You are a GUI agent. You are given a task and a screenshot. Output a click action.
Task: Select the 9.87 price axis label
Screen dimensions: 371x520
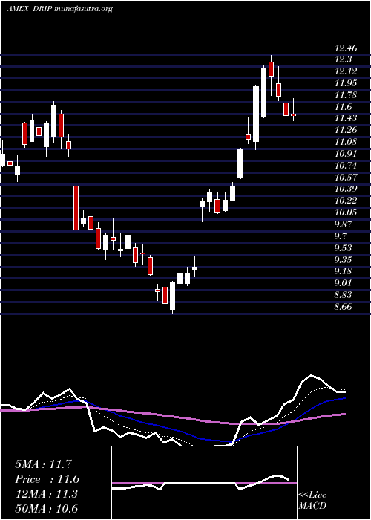tap(343, 224)
